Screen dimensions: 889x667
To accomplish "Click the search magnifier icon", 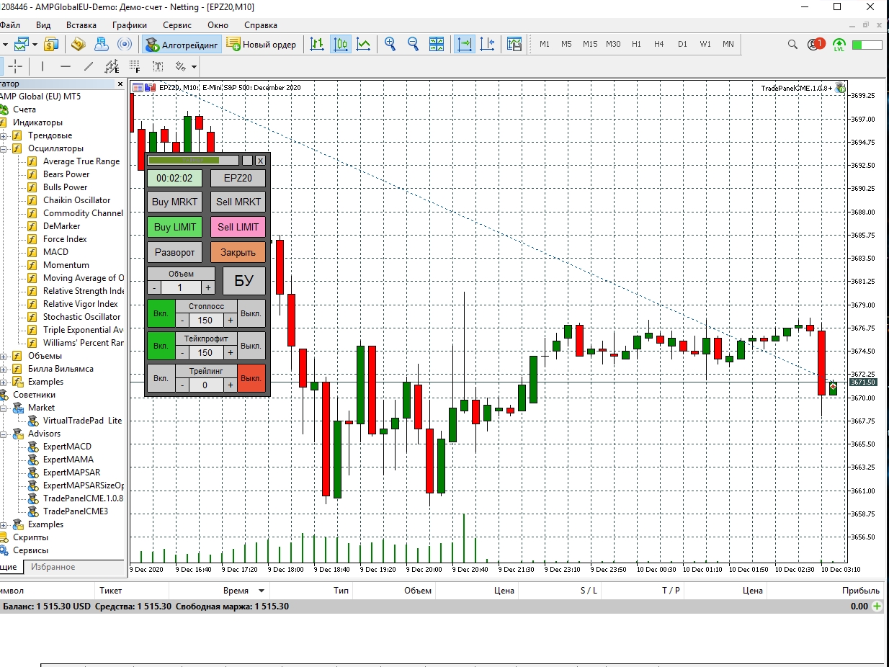I will 792,45.
